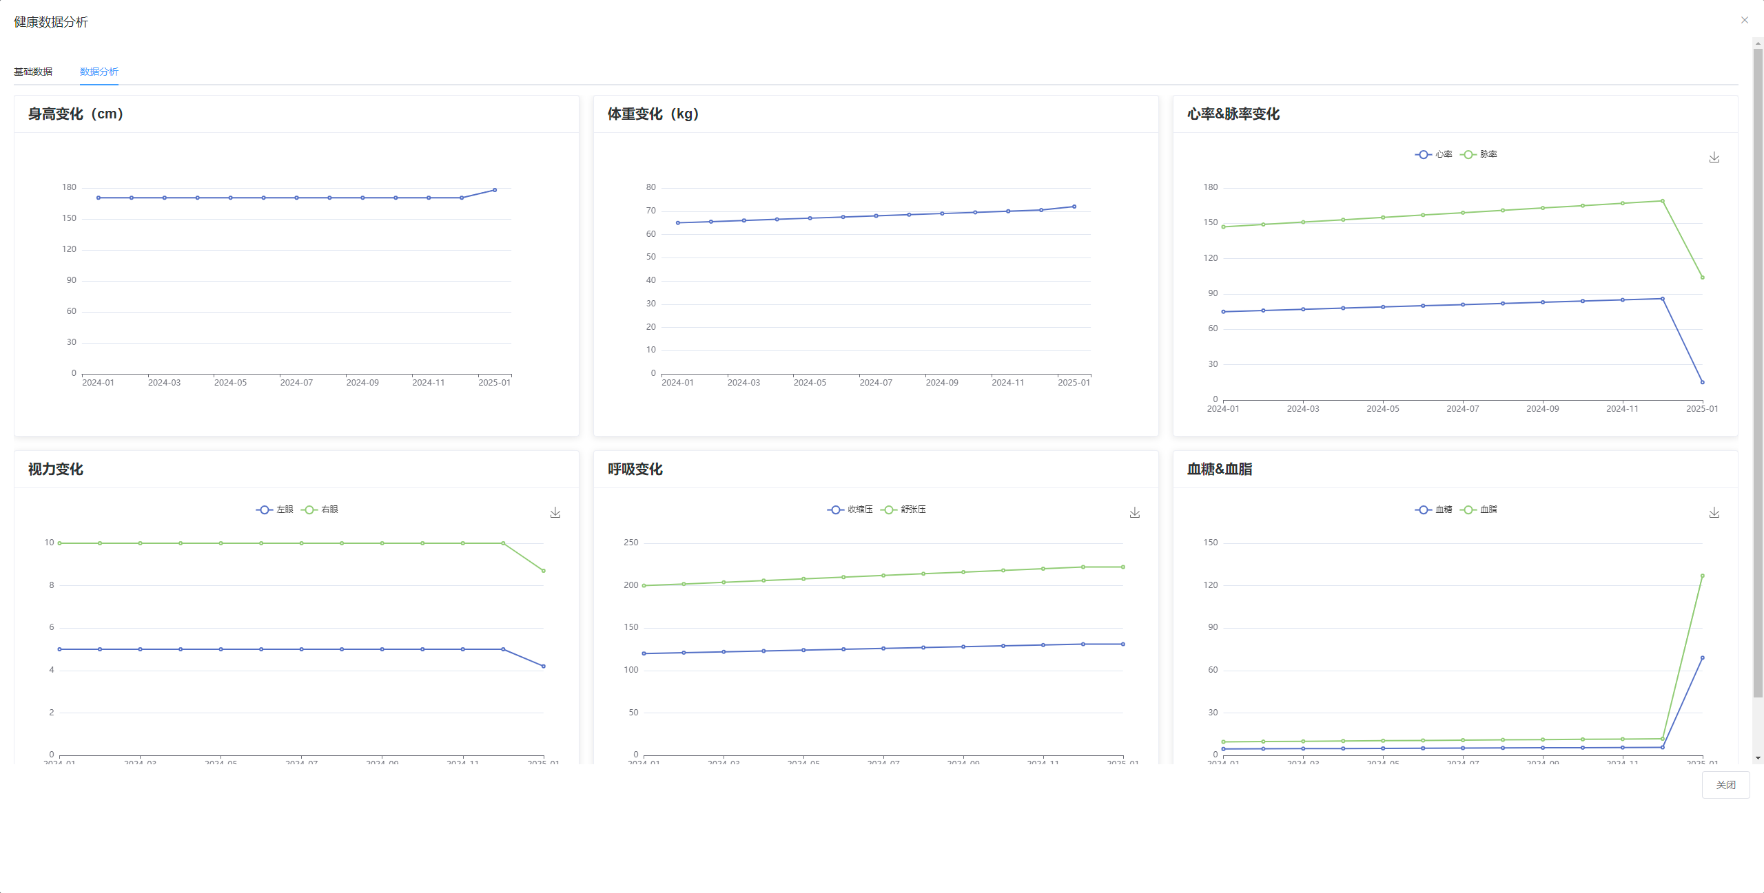The image size is (1764, 893).
Task: Click 2024-09 label on 心率&脉率变化 axis
Action: (1543, 409)
